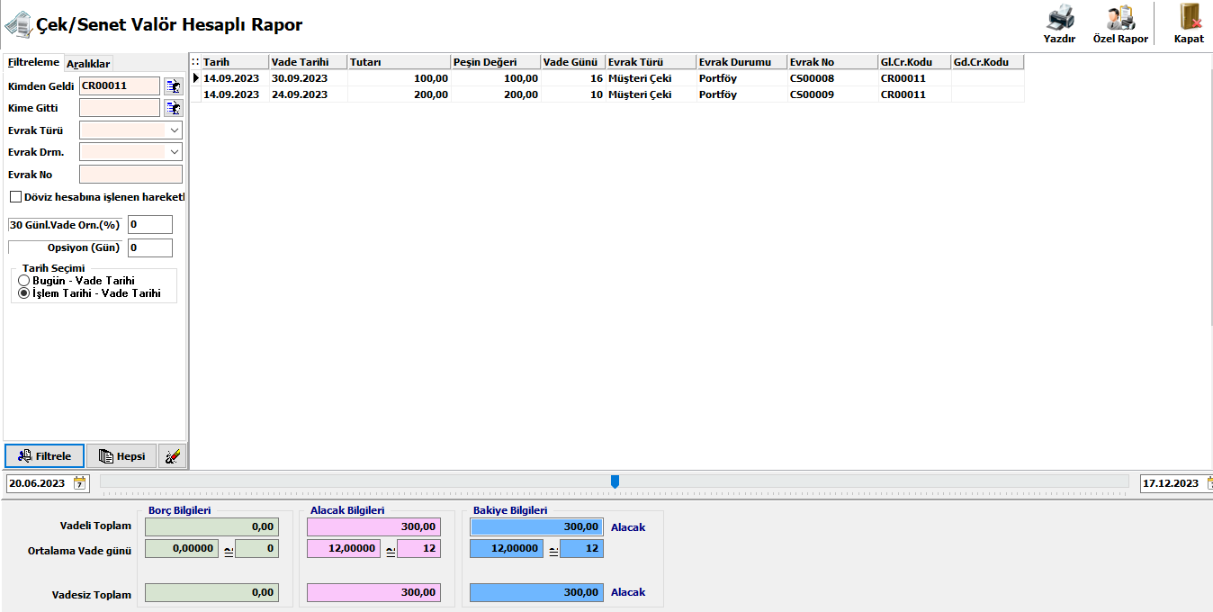Sort by Vade Tarihi column header
This screenshot has height=612, width=1213.
click(309, 62)
